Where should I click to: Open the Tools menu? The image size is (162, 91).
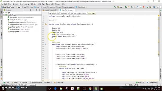click(48, 4)
